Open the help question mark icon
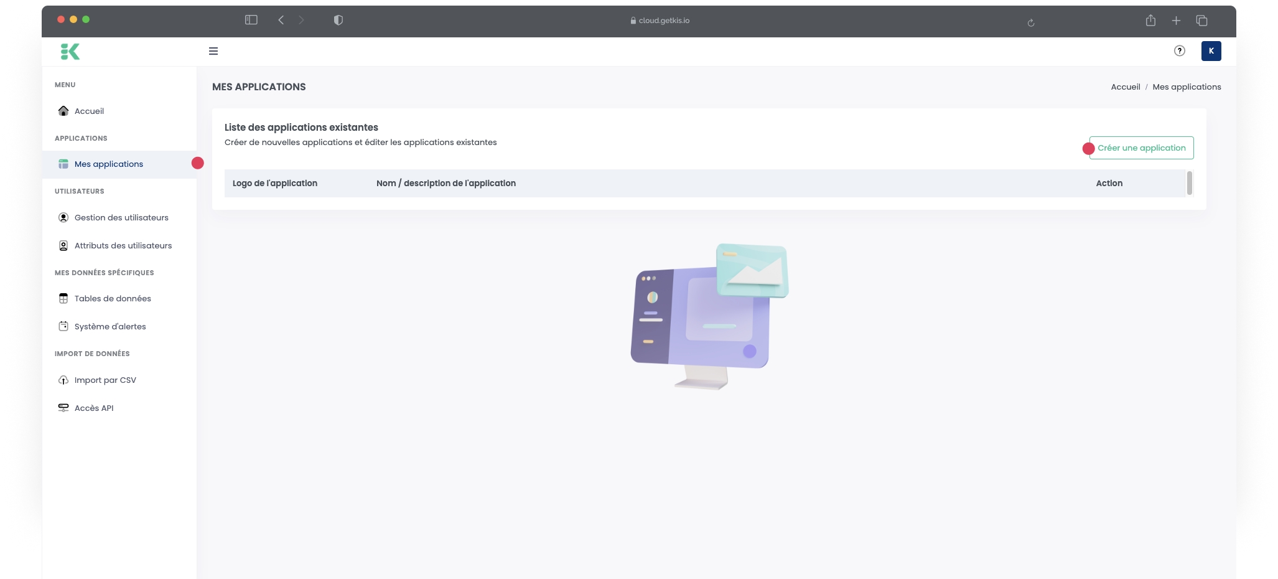Screen dimensions: 1278x579 (1179, 51)
